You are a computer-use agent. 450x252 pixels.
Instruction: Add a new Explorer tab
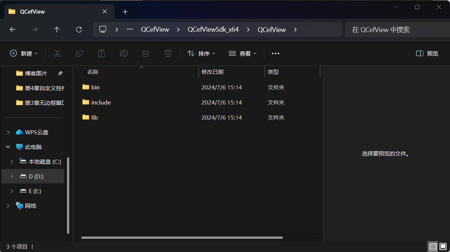(x=125, y=12)
